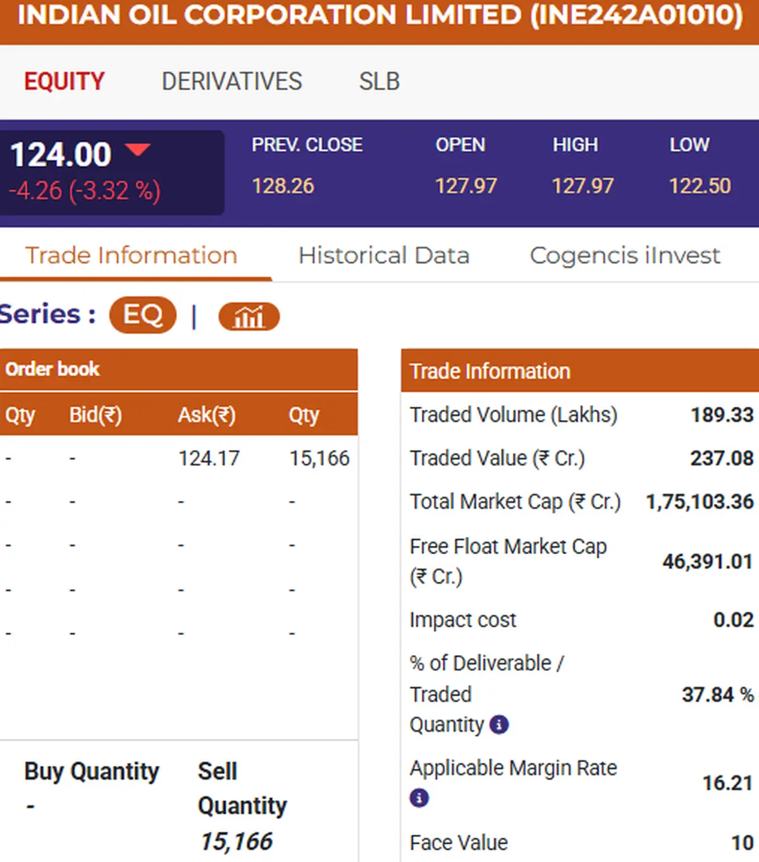The width and height of the screenshot is (759, 862).
Task: Open the Cogencis iInvest tab
Action: pyautogui.click(x=625, y=256)
